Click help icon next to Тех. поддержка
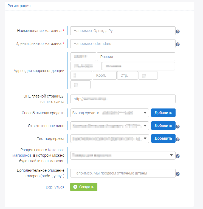This screenshot has height=209, width=203. (177, 139)
